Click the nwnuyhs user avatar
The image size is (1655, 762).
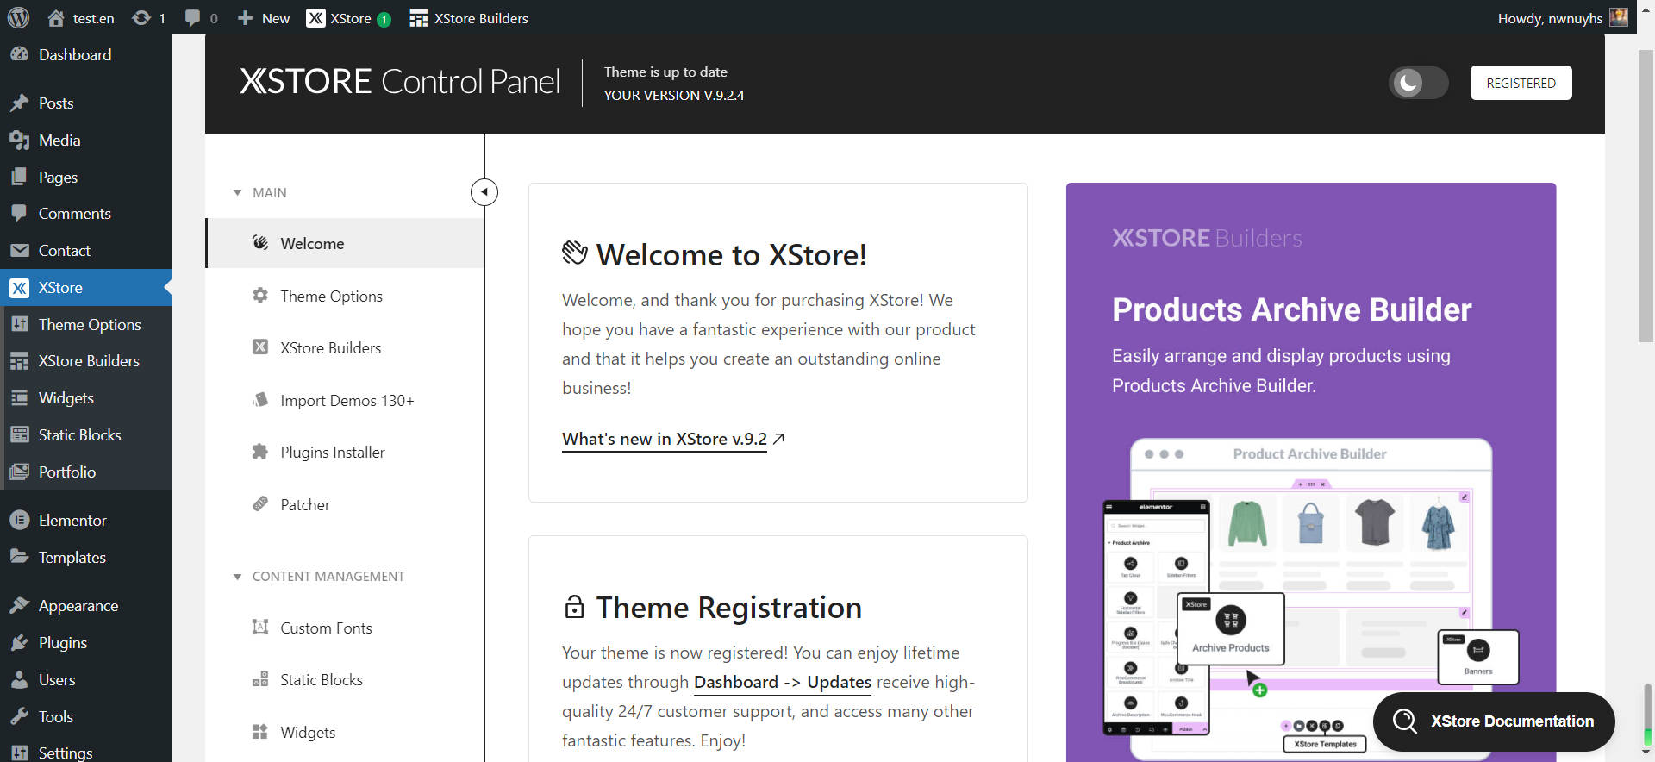pos(1618,17)
